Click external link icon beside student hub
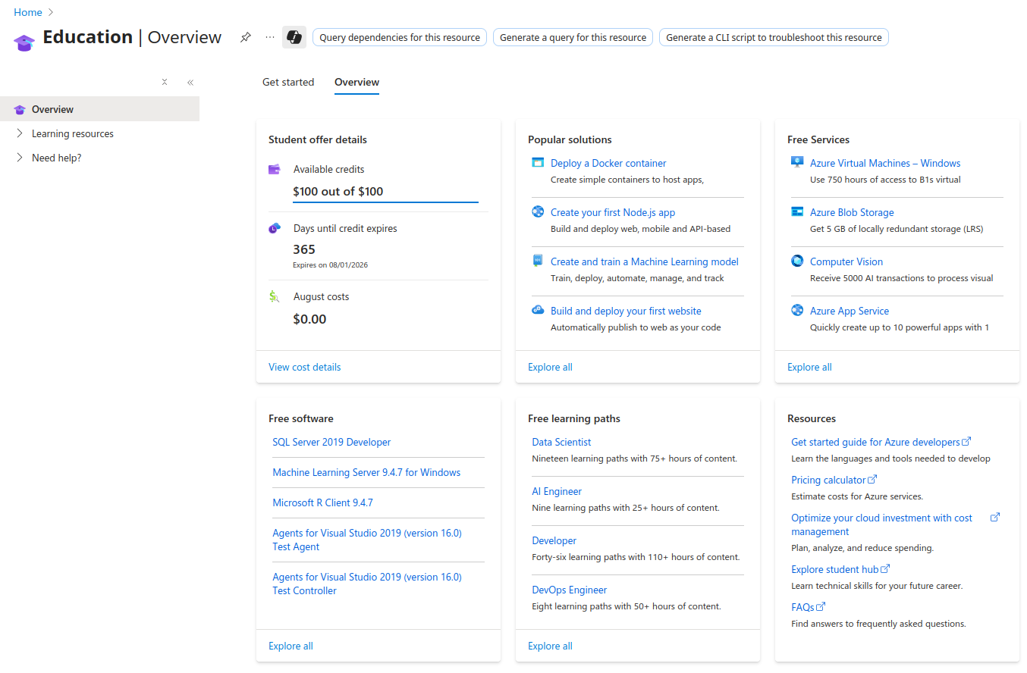 tap(885, 568)
